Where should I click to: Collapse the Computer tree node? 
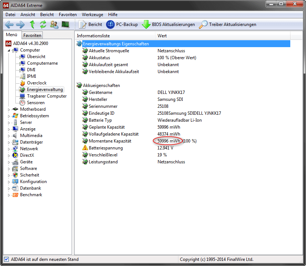tap(9, 50)
